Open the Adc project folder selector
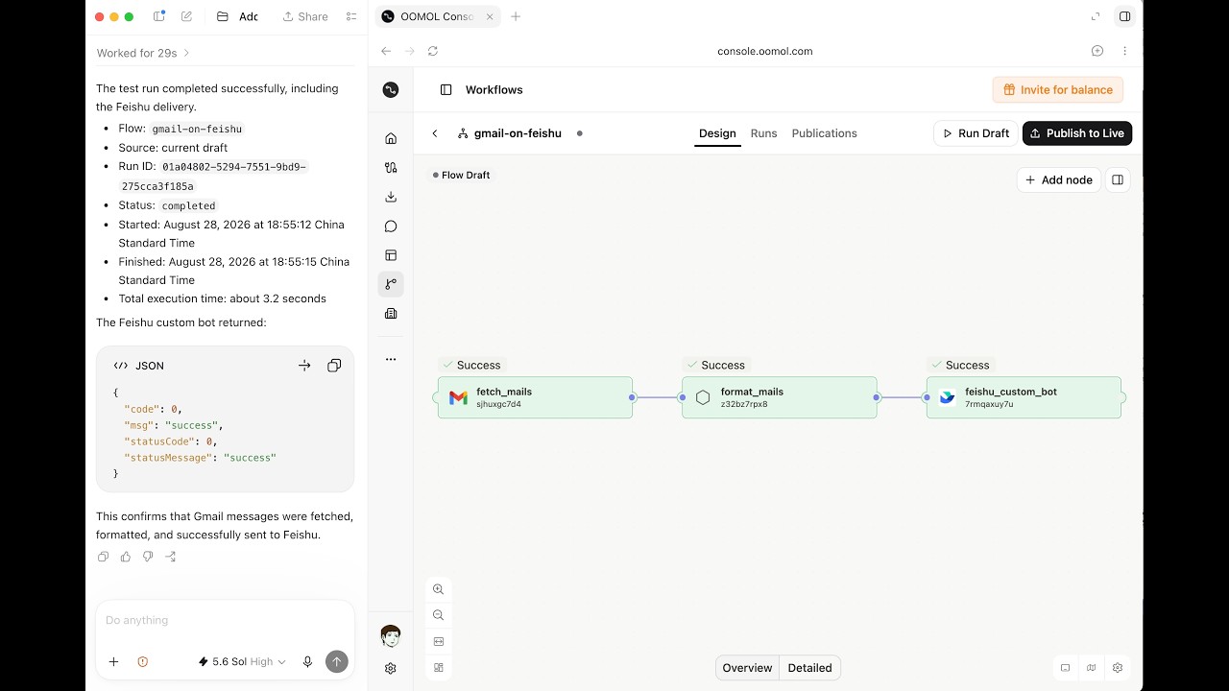The image size is (1229, 691). 237,16
